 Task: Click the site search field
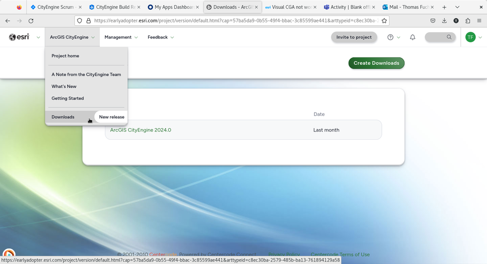(x=440, y=37)
